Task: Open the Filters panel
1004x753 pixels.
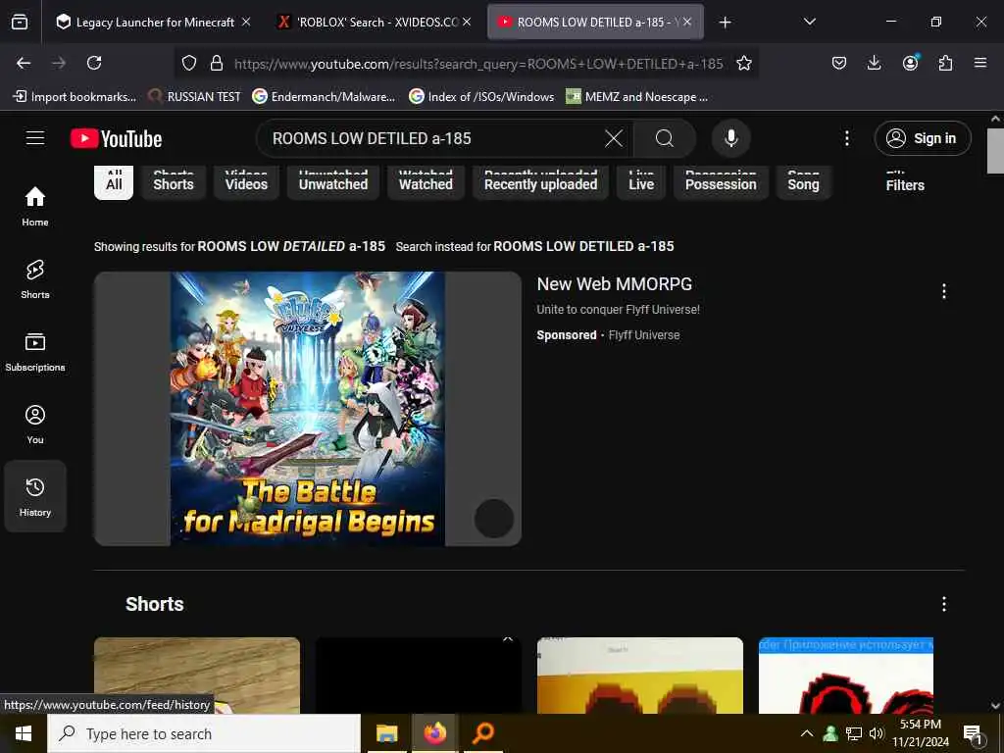Action: tap(905, 185)
